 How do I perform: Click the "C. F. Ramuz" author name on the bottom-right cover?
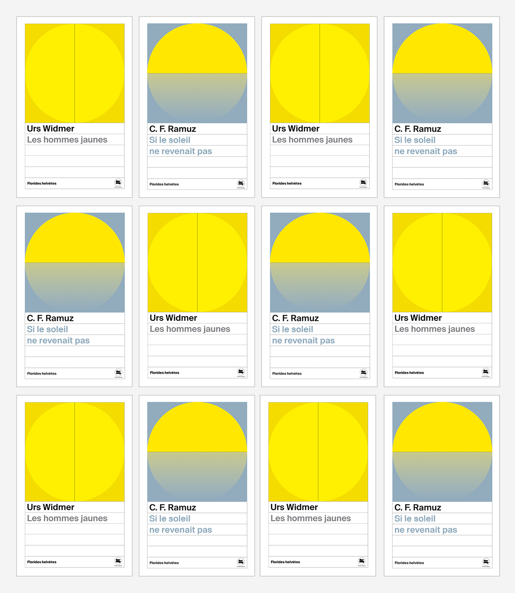click(x=418, y=508)
